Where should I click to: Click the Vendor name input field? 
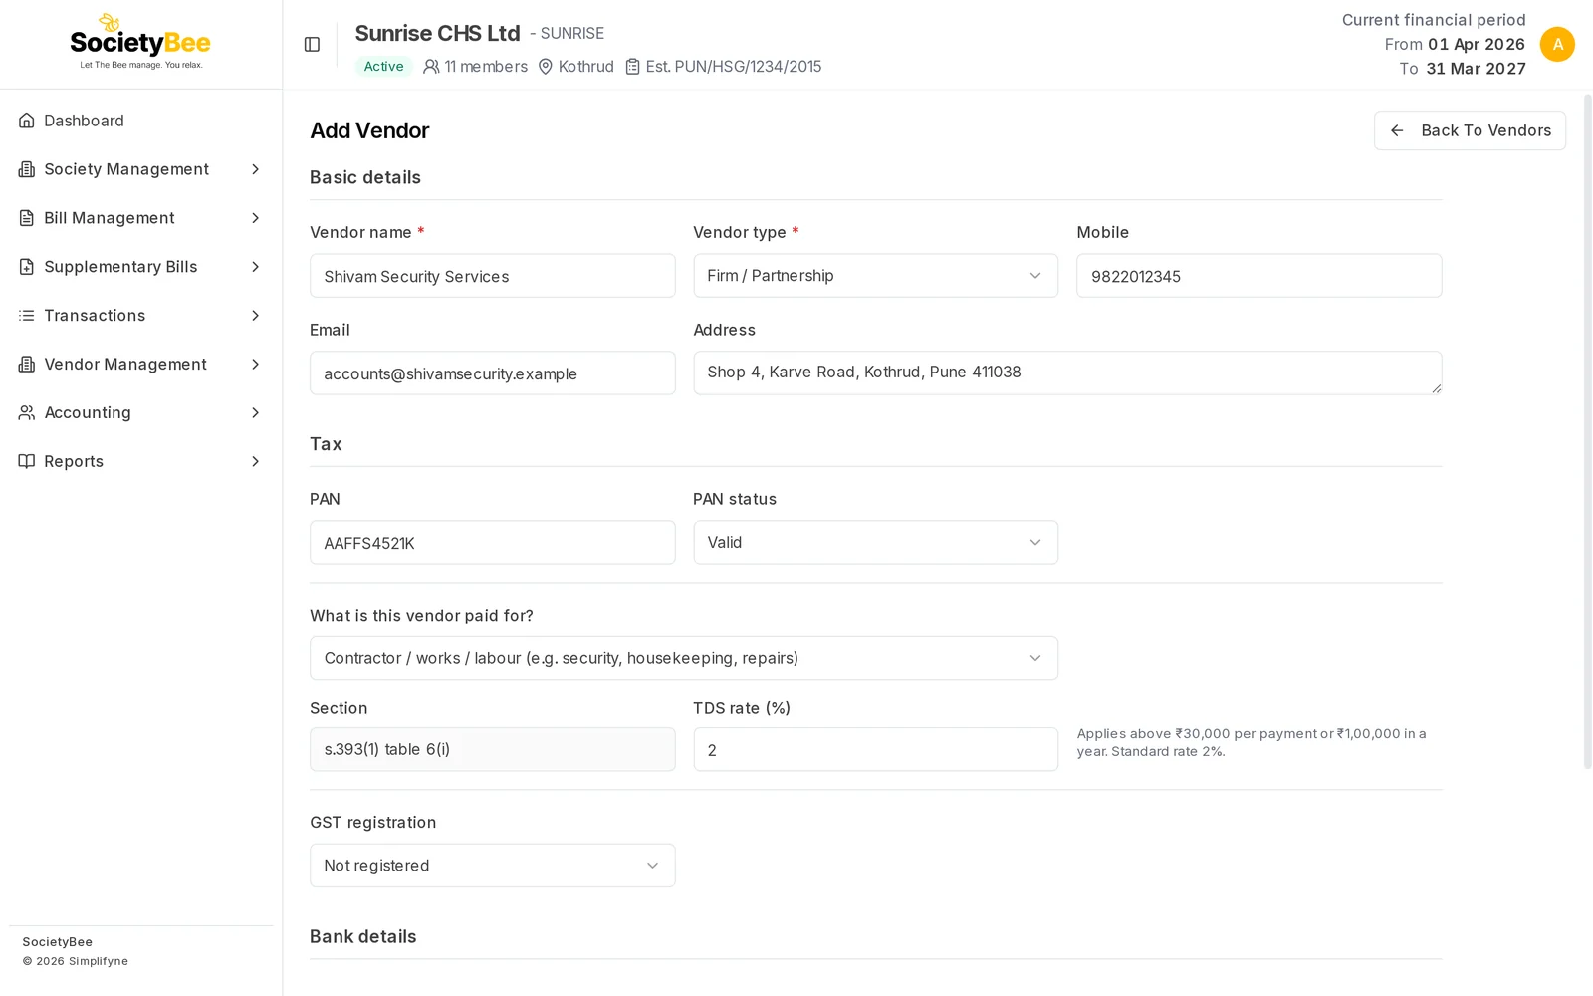point(493,276)
